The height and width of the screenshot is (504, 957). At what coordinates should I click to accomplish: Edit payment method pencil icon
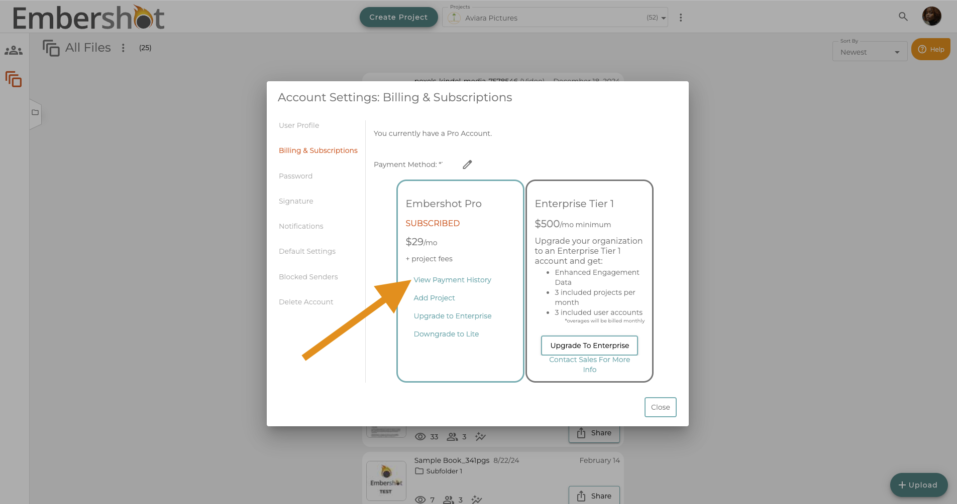tap(467, 164)
